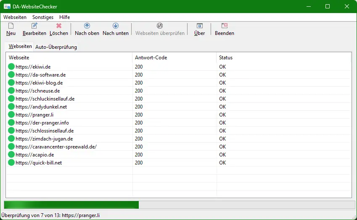
Task: Open the Hilfe menu
Action: pyautogui.click(x=65, y=17)
